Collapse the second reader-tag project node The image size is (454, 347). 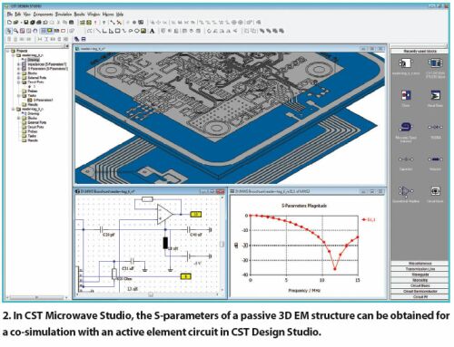(x=14, y=109)
